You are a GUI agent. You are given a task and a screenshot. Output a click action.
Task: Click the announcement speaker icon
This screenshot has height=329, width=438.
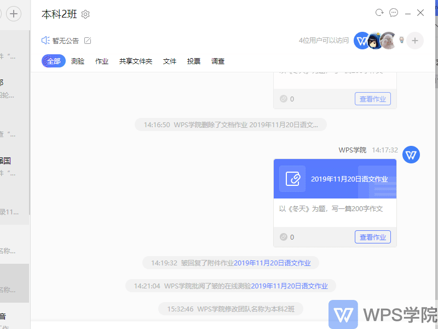click(45, 40)
